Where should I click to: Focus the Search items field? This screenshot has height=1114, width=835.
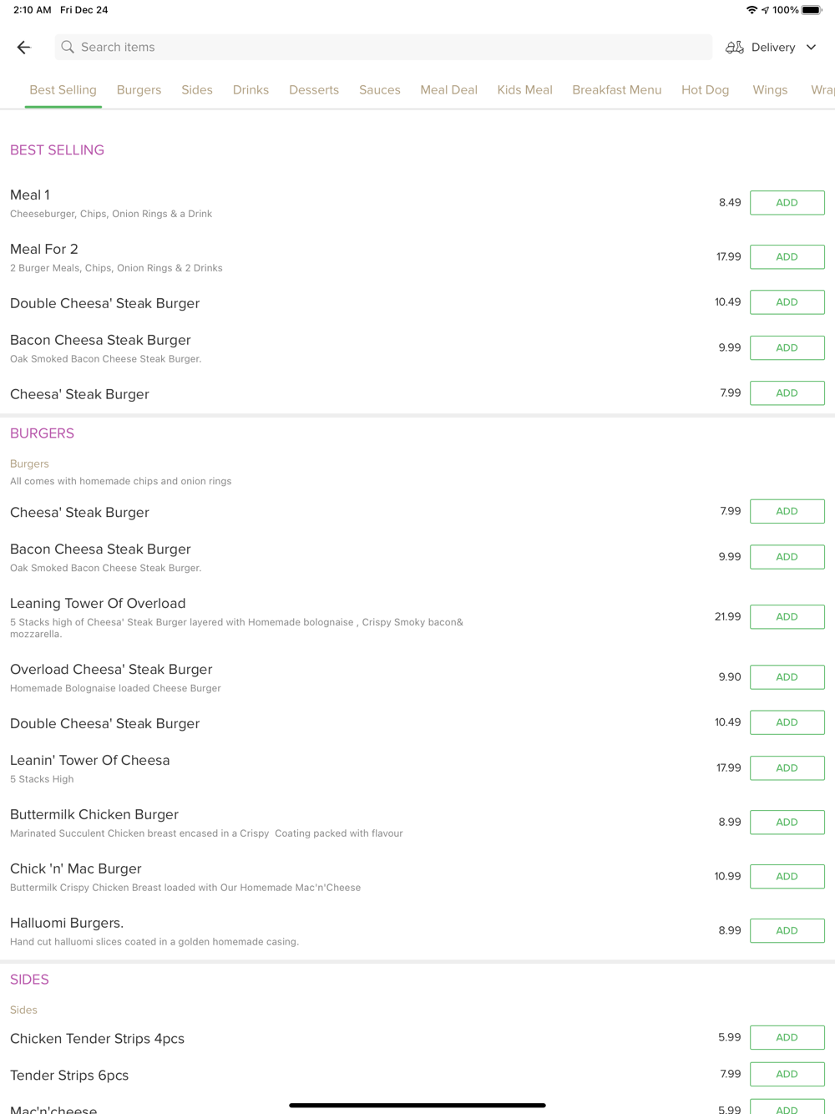coord(384,48)
